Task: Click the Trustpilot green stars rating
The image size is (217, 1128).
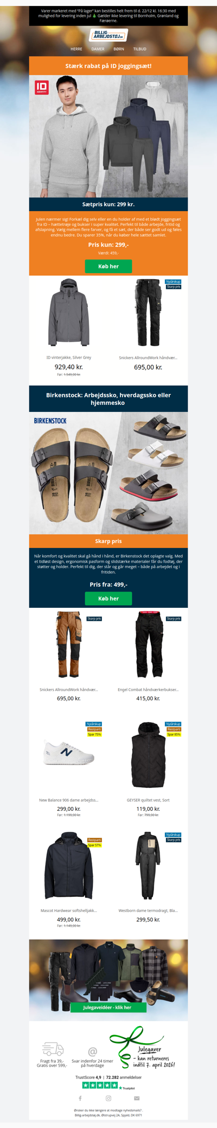Action: point(100,1086)
